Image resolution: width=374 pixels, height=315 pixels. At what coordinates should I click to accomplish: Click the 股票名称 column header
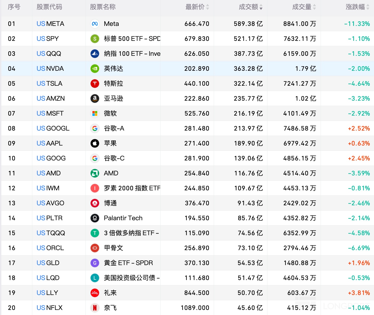pos(103,7)
